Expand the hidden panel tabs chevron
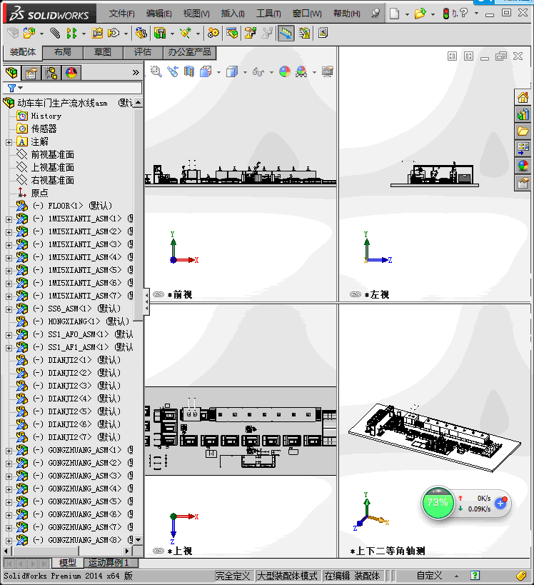The image size is (534, 585). point(136,72)
